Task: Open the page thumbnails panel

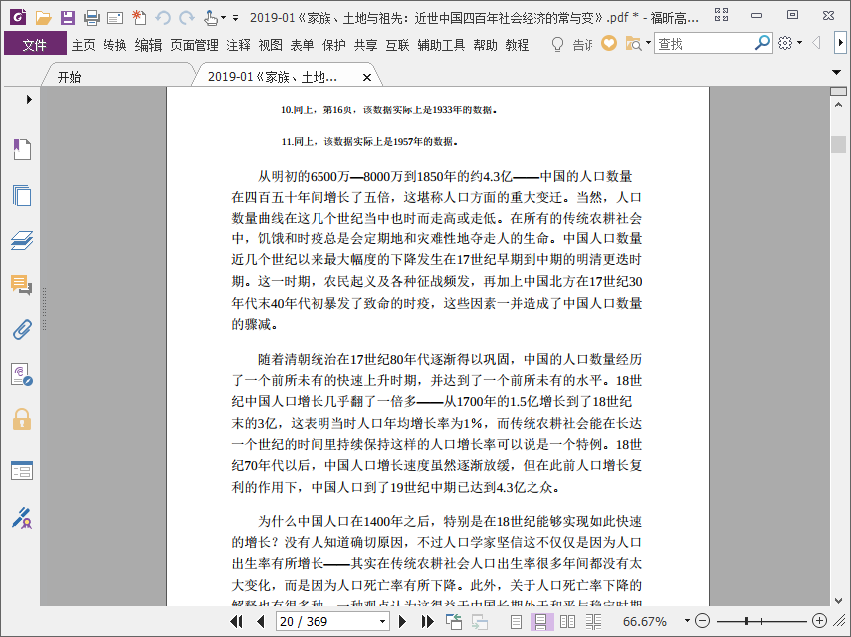Action: point(22,195)
